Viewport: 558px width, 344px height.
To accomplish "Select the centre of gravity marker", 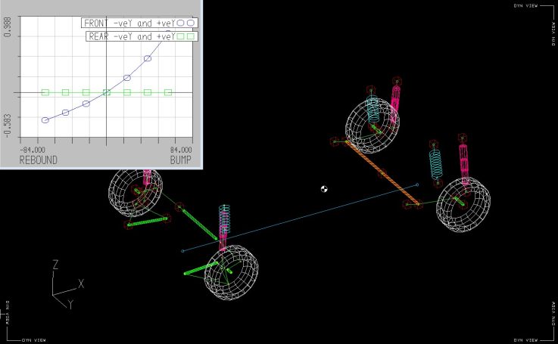I will click(x=324, y=189).
